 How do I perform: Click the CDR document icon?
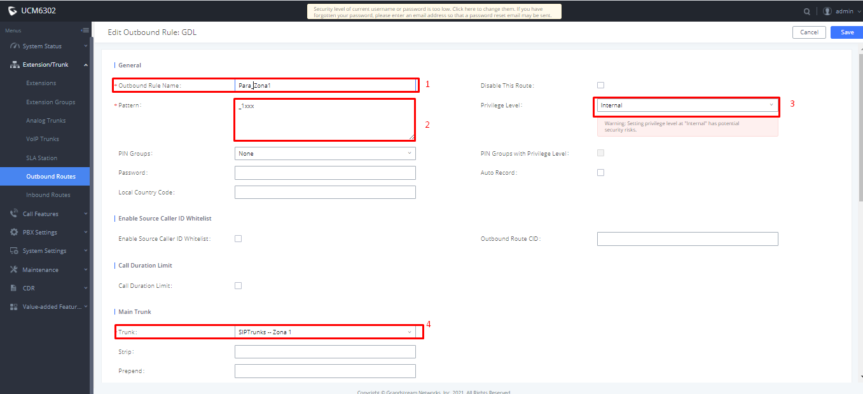(x=14, y=288)
